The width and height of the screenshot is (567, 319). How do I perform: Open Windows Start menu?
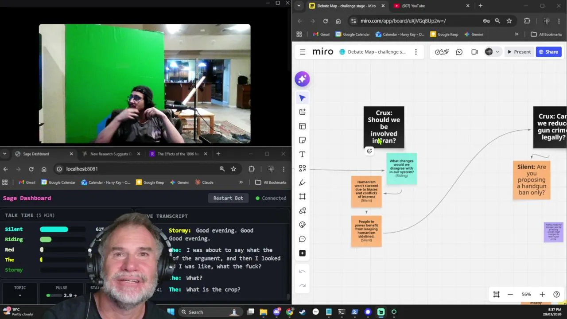(x=171, y=312)
